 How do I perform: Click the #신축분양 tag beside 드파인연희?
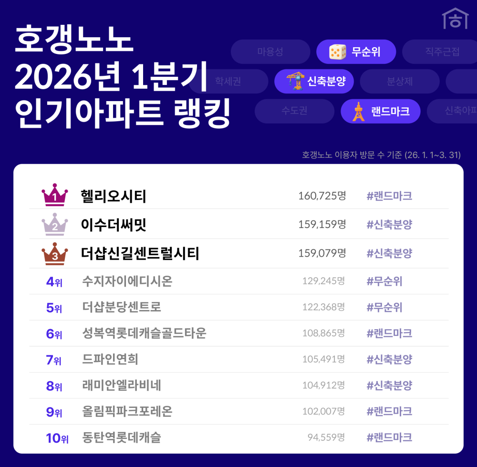389,360
